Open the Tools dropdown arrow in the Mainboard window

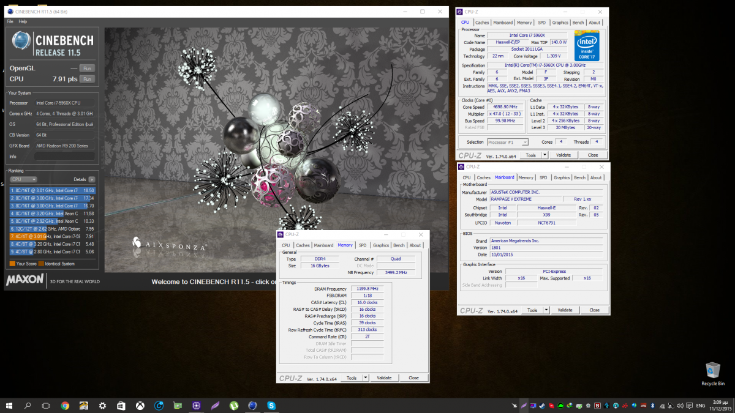point(546,310)
